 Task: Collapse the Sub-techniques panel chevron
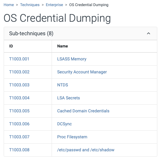149,33
